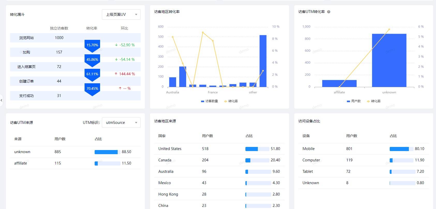Expand the collapsed sidebar using left-edge chevron
The image size is (436, 209).
click(2, 100)
